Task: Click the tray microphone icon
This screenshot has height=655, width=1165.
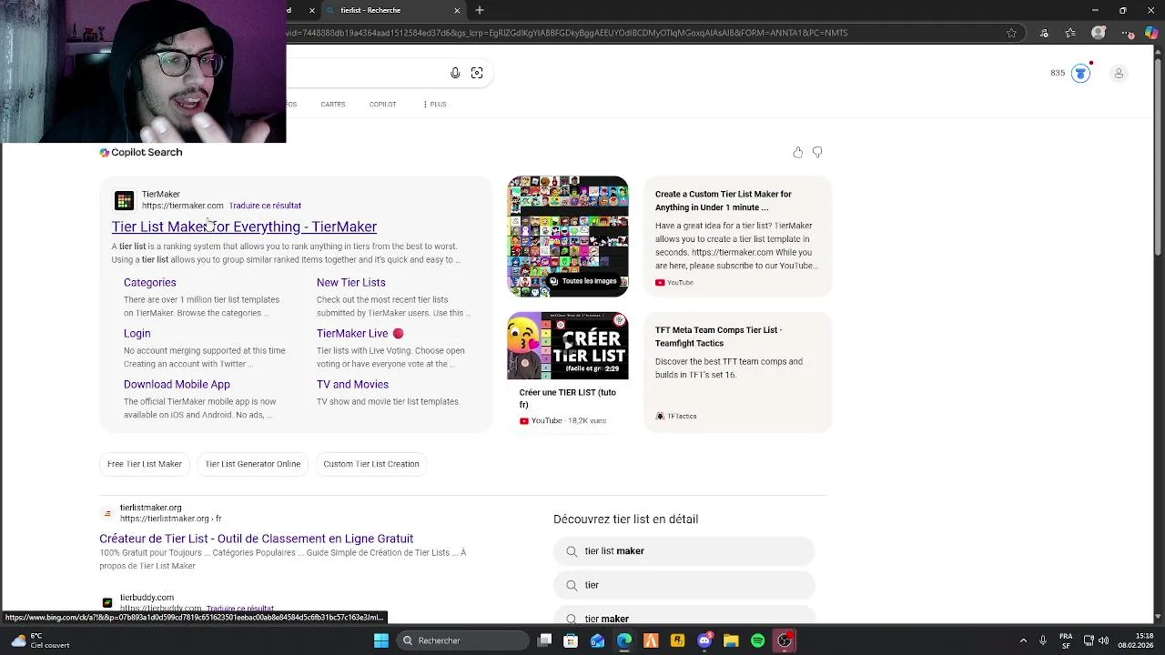Action: [1043, 640]
